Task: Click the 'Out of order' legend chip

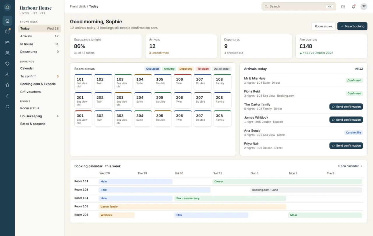Action: (x=222, y=69)
